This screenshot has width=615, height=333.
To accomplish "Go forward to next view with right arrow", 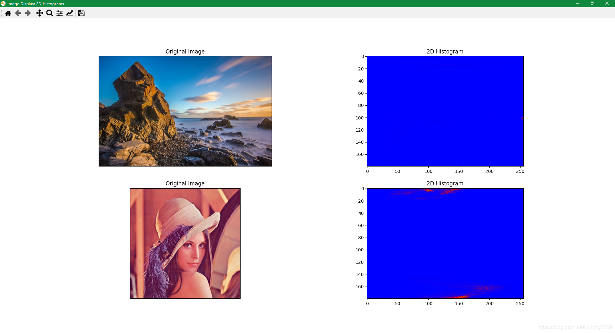I will (28, 13).
